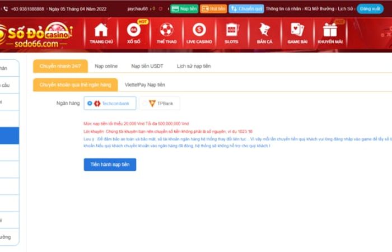Click the Bắn Cá fishing icon
Viewport: 392px width, 252px height.
tap(264, 31)
